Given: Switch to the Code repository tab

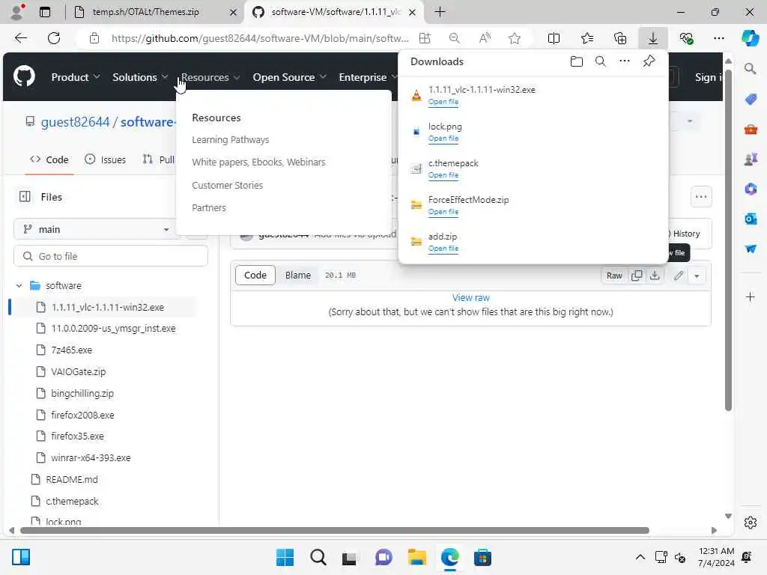Looking at the screenshot, I should [49, 159].
